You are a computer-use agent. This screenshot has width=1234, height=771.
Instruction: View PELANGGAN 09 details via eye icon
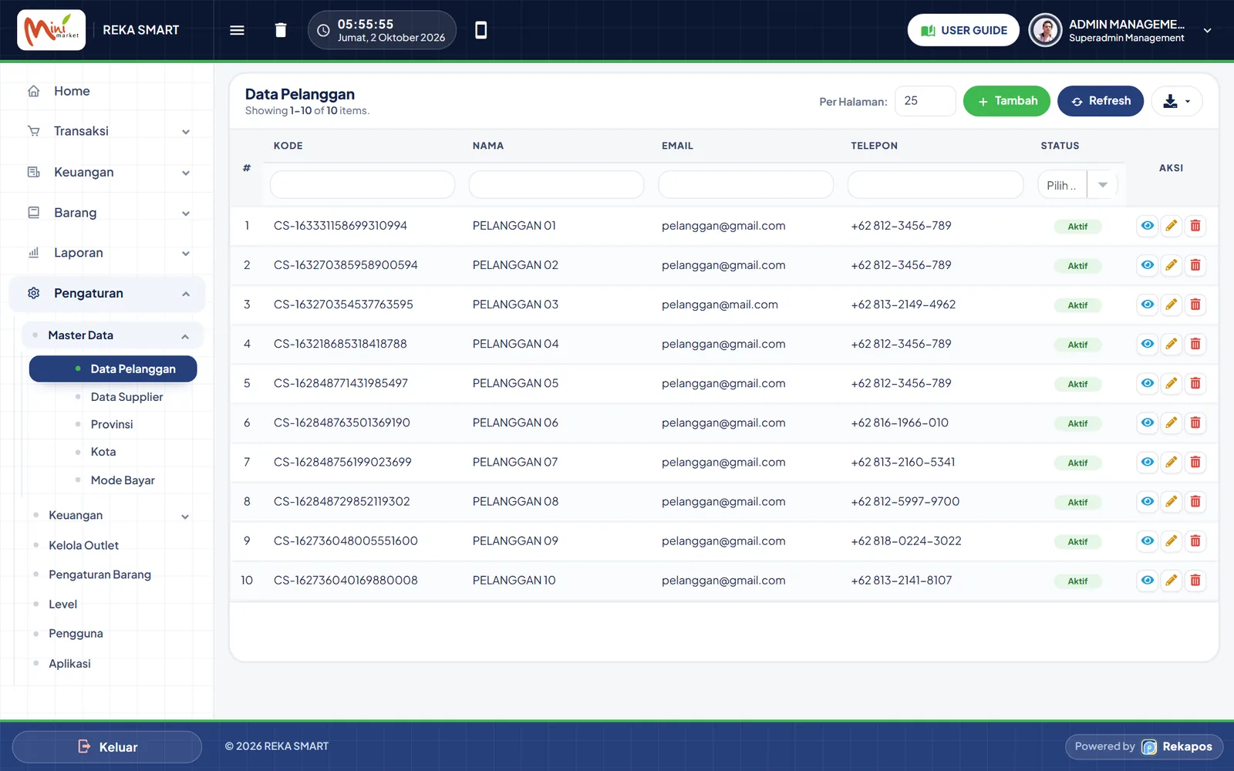(1147, 540)
